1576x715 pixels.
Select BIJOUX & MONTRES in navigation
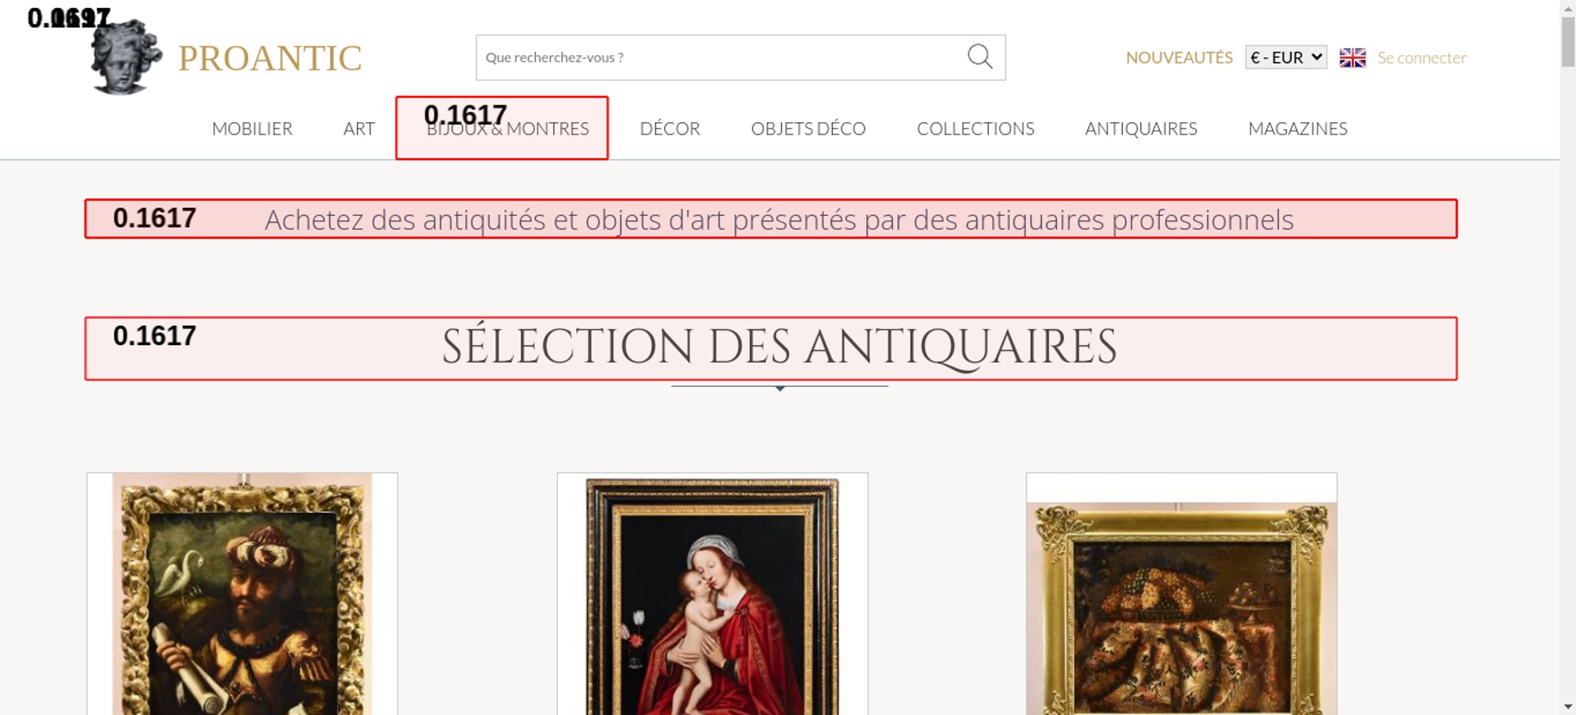point(507,129)
